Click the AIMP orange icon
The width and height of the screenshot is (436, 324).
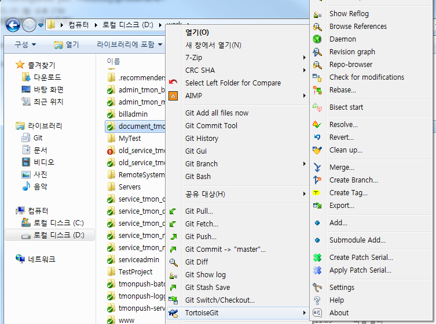pos(173,96)
